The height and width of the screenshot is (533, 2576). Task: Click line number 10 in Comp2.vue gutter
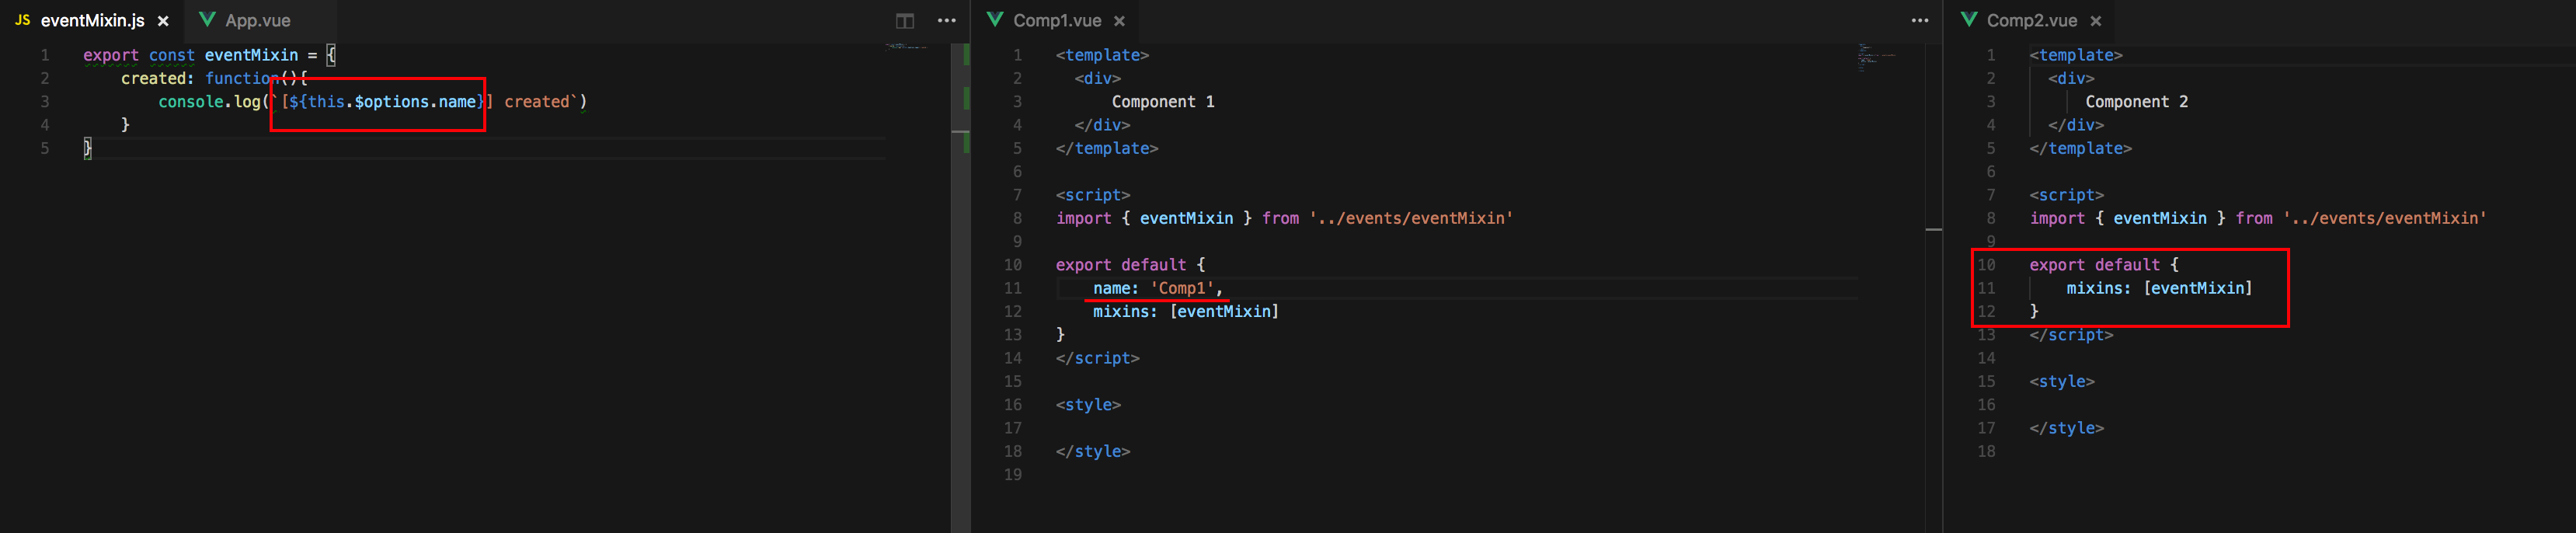[x=1986, y=265]
